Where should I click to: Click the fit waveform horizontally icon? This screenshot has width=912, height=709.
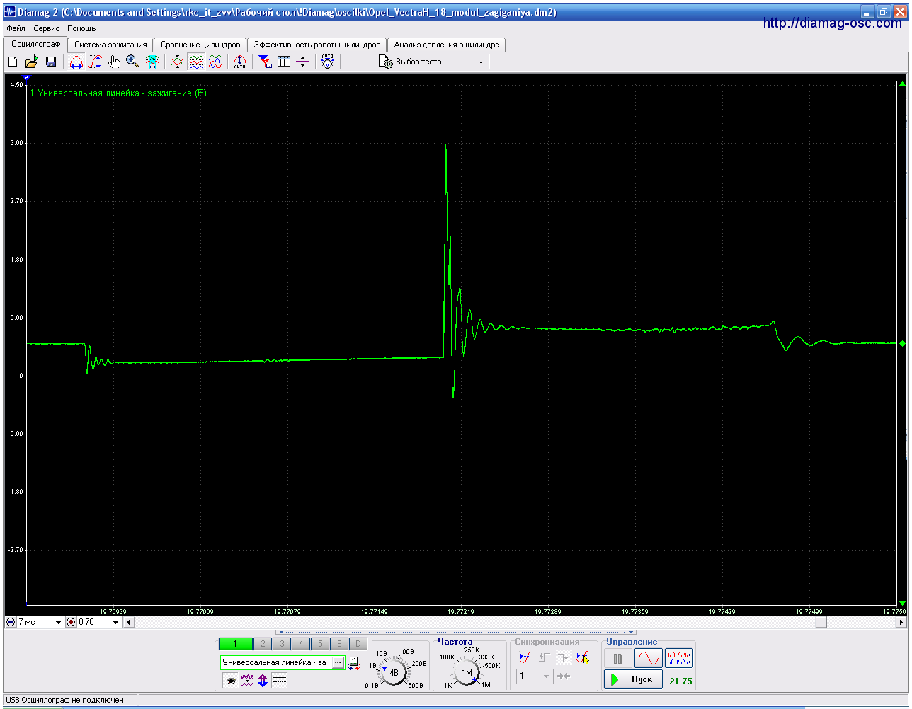coord(152,62)
